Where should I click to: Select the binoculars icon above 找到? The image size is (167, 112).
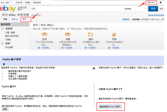[x=44, y=34]
